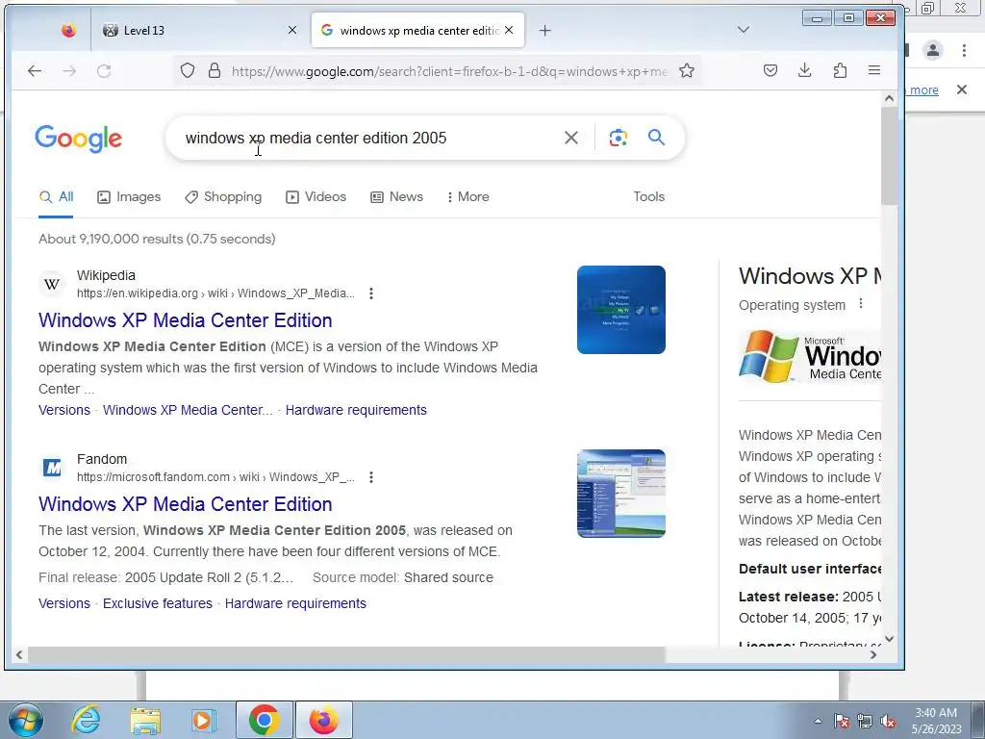This screenshot has width=985, height=739.
Task: Open Exclusive features sublink under Fandom result
Action: 158,604
